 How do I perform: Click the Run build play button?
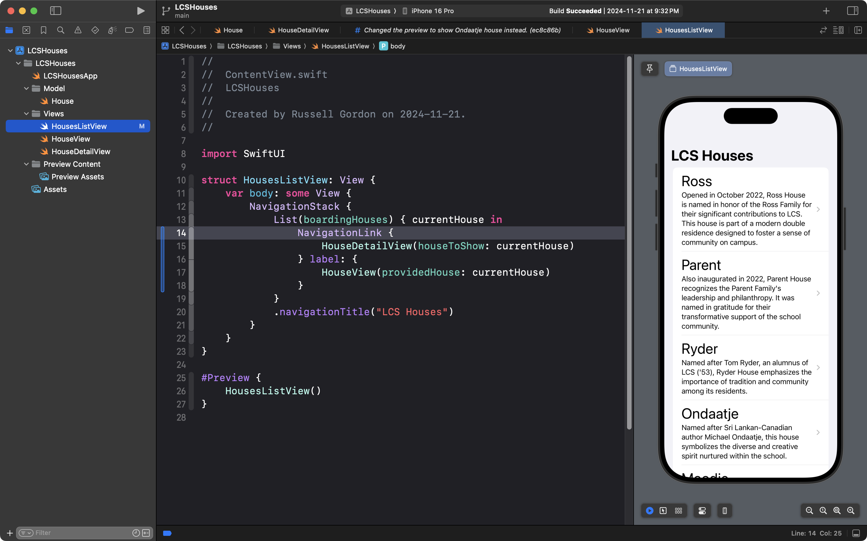141,11
